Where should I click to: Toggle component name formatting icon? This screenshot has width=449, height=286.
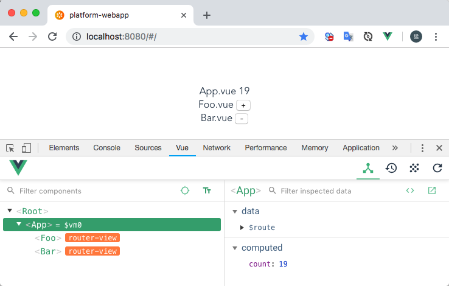tap(207, 190)
